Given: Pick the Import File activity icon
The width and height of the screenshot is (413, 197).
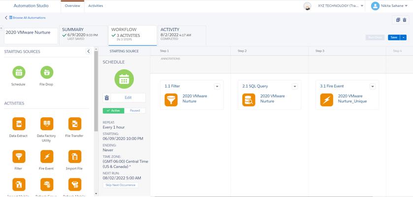Looking at the screenshot, I should coord(75,157).
